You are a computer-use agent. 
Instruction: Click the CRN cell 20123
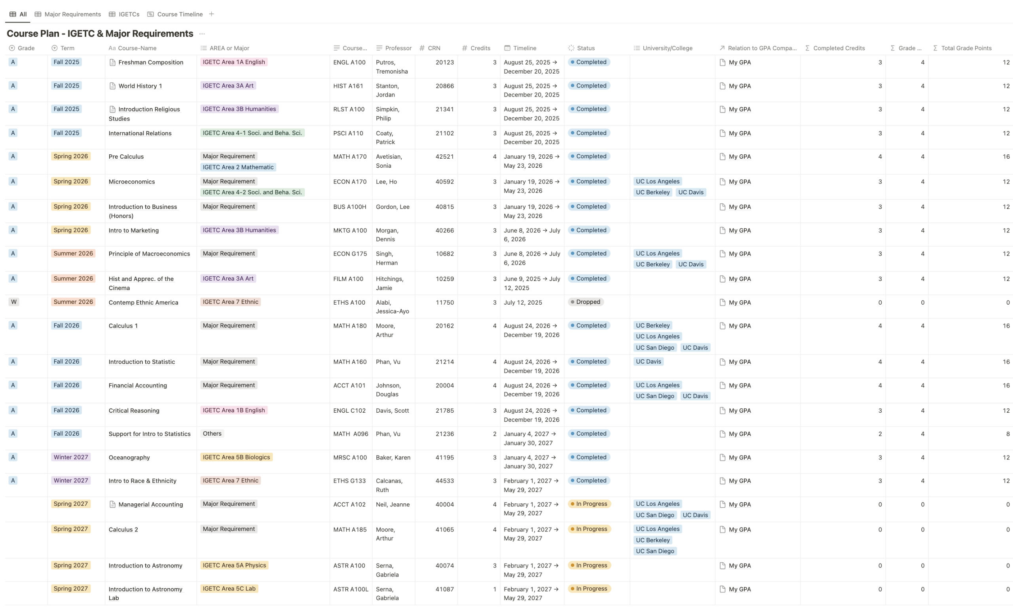(444, 63)
